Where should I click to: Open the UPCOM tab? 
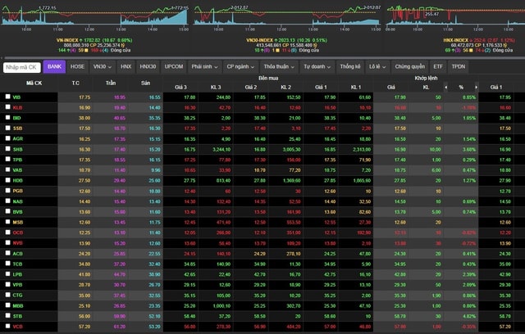coord(173,66)
